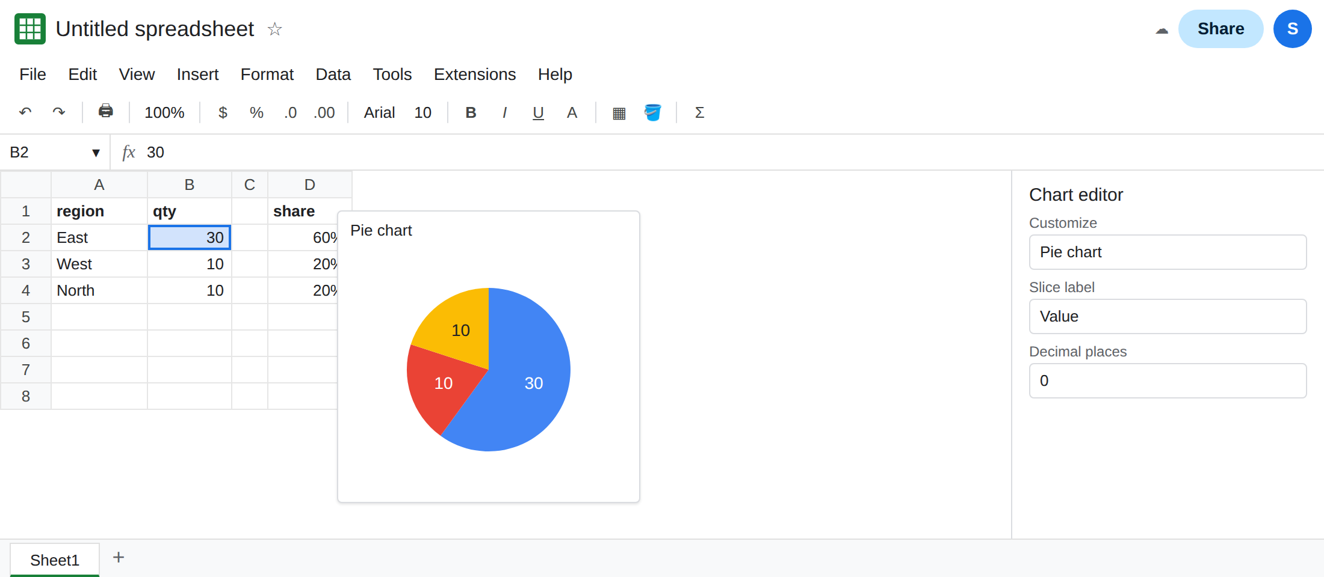
Task: Select column C header
Action: pyautogui.click(x=250, y=185)
